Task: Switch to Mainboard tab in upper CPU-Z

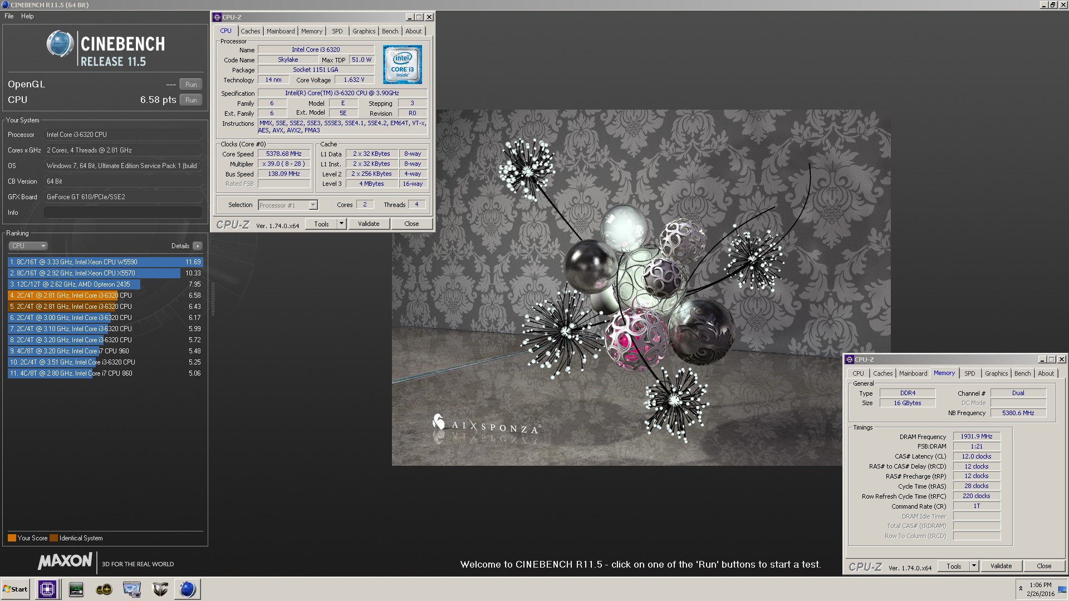Action: [281, 31]
